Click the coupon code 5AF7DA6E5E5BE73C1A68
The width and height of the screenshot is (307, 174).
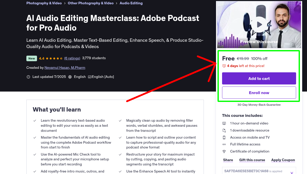tap(246, 171)
